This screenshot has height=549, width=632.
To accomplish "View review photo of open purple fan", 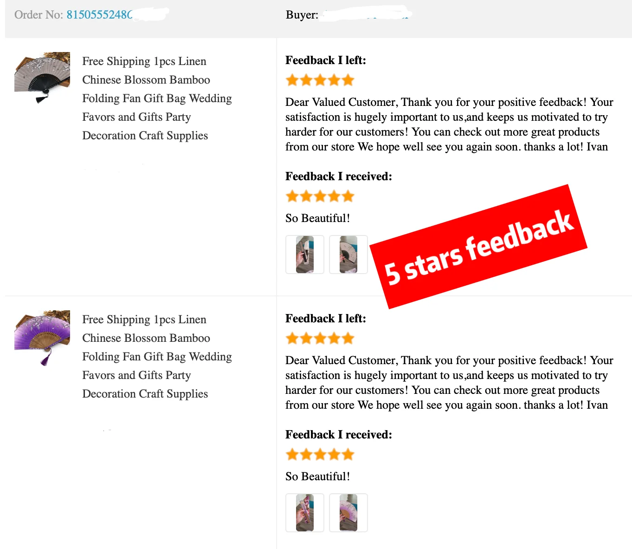I will click(x=348, y=513).
